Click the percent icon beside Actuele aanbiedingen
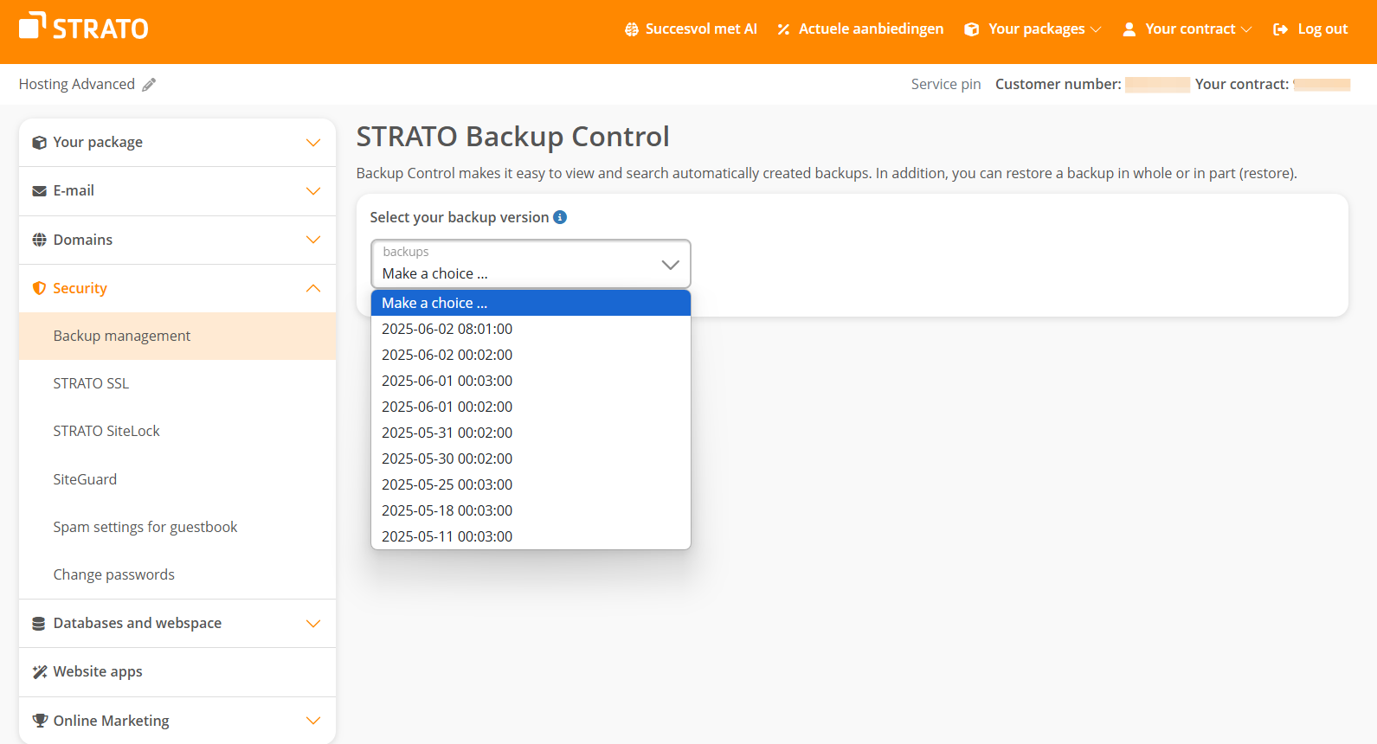Viewport: 1377px width, 744px height. pos(783,29)
